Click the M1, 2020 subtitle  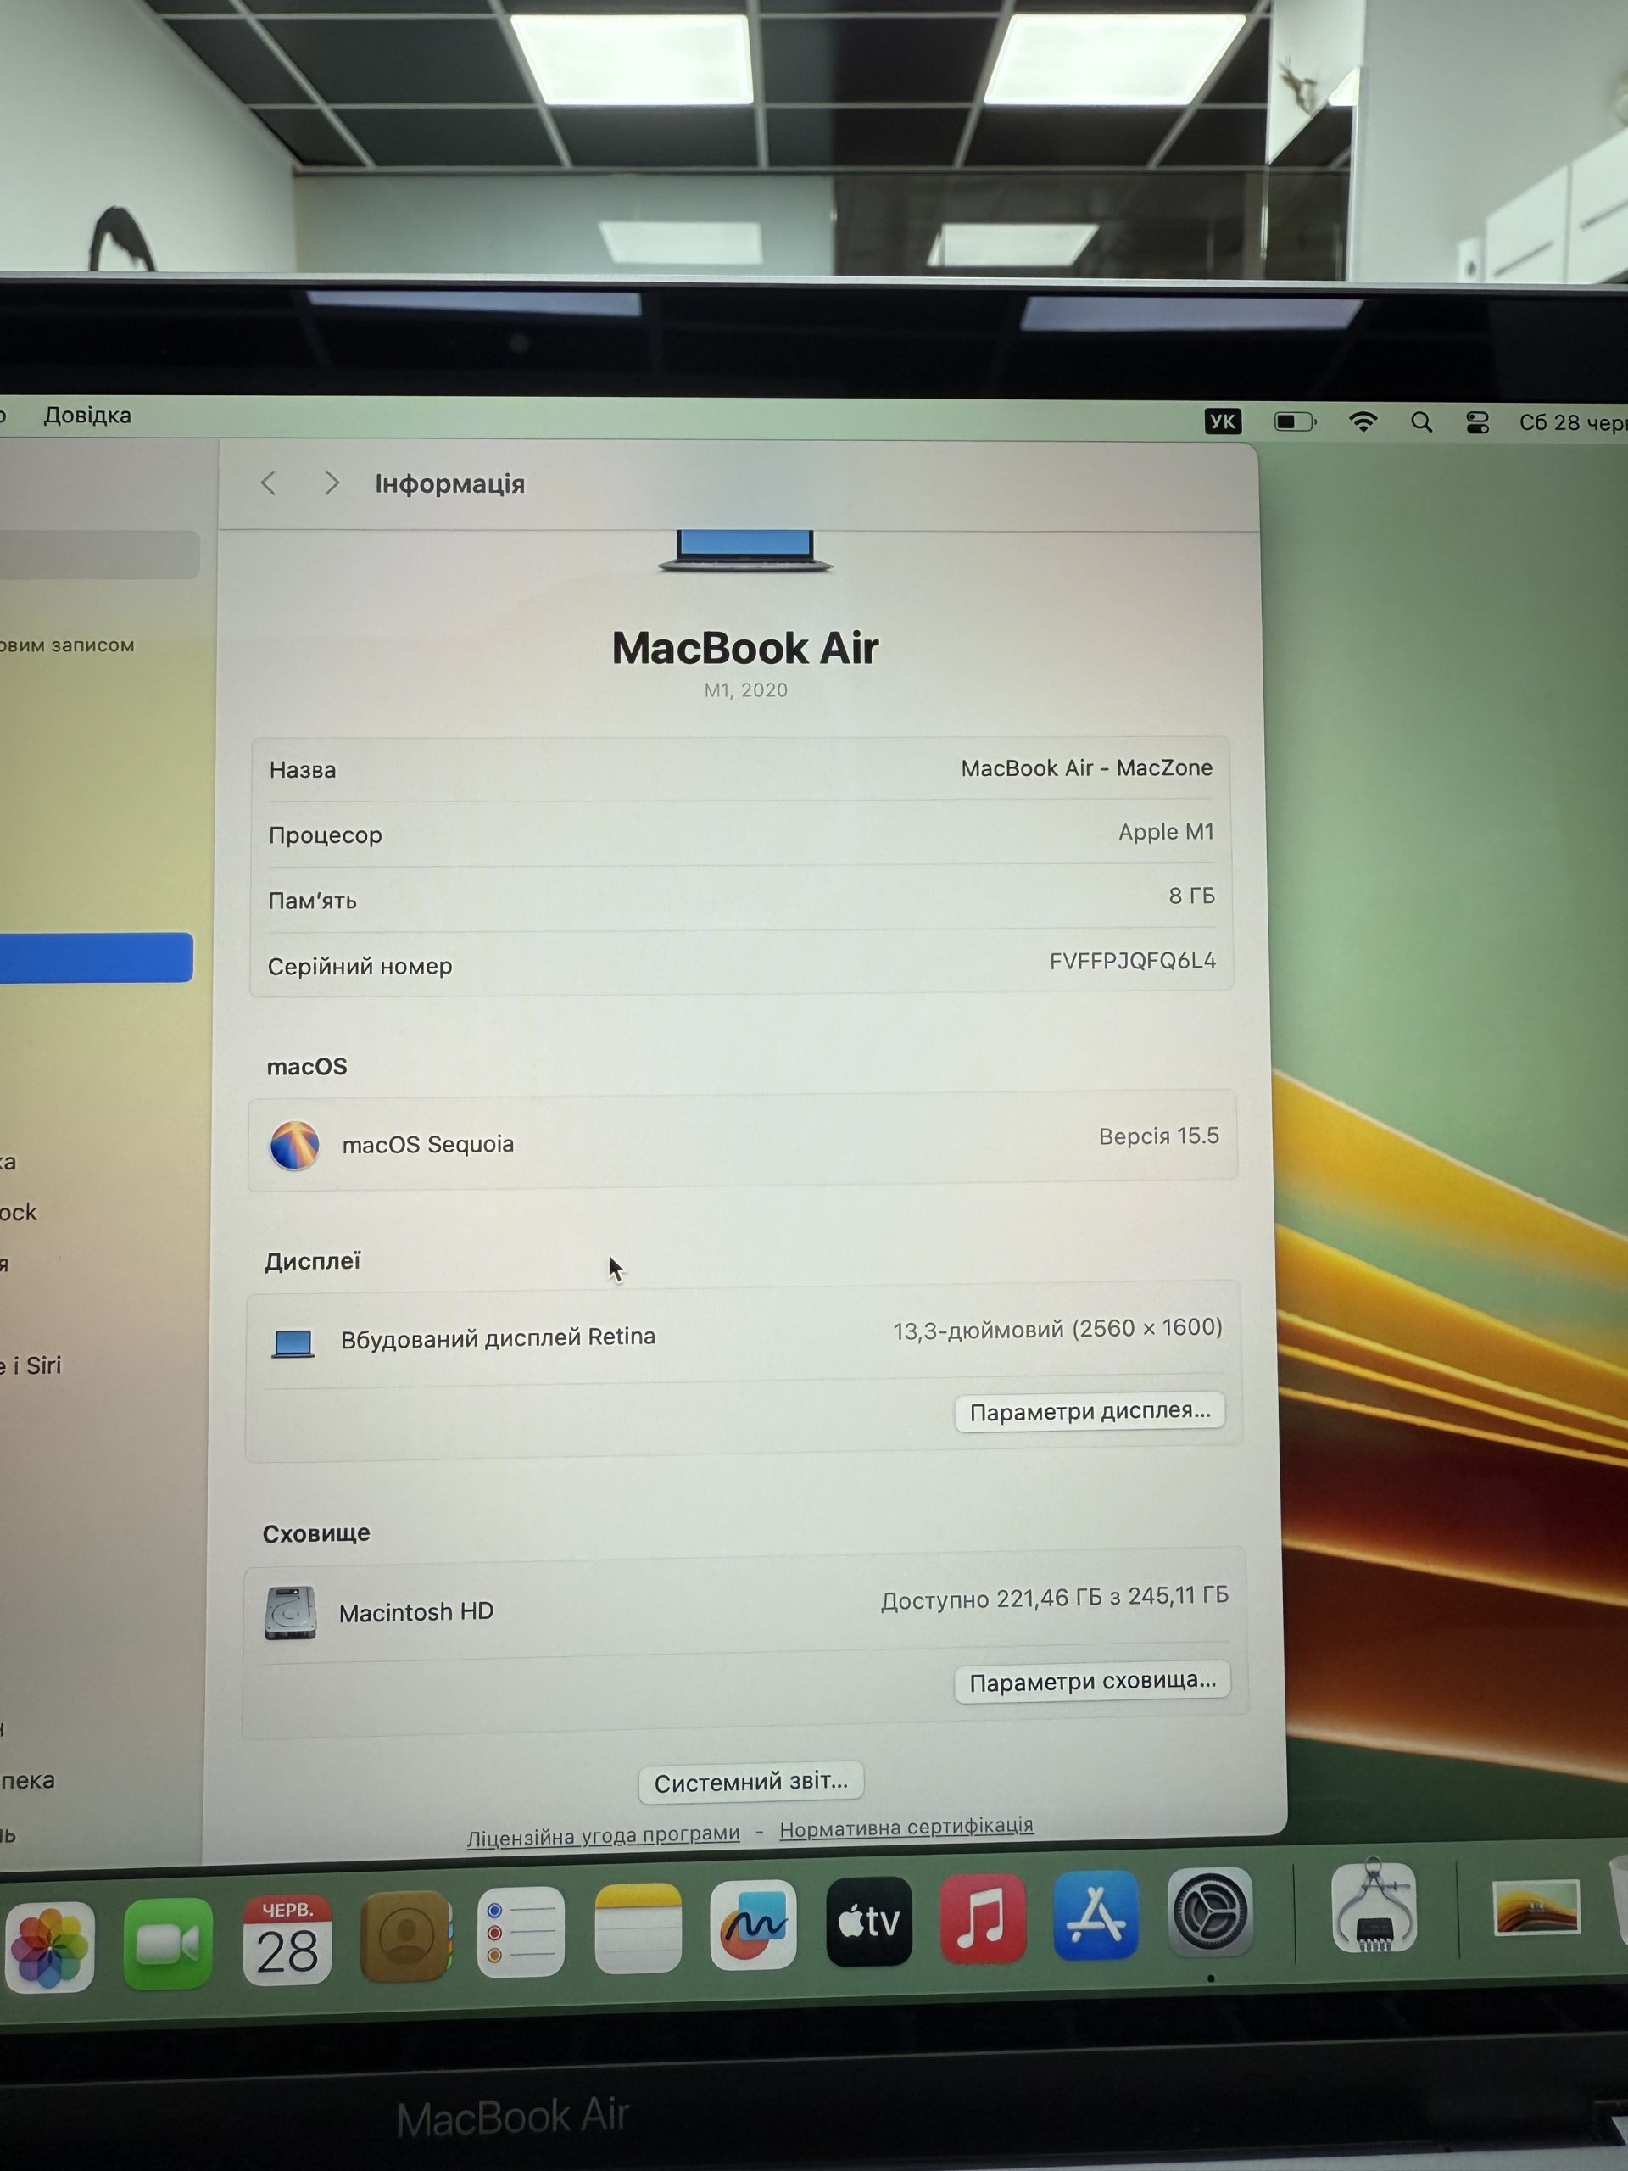click(x=746, y=690)
